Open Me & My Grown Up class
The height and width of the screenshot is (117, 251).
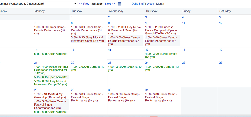[50, 96]
